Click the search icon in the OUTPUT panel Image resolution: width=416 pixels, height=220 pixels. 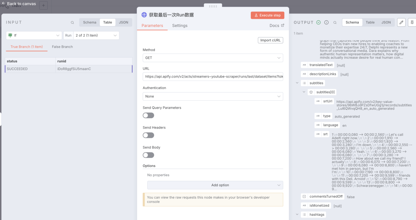click(335, 23)
